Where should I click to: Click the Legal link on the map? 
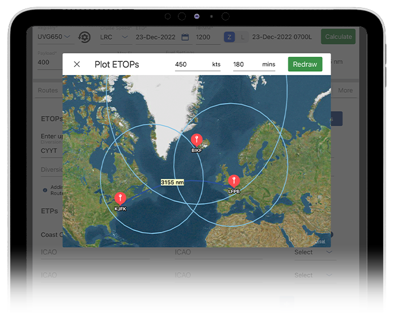pyautogui.click(x=321, y=241)
